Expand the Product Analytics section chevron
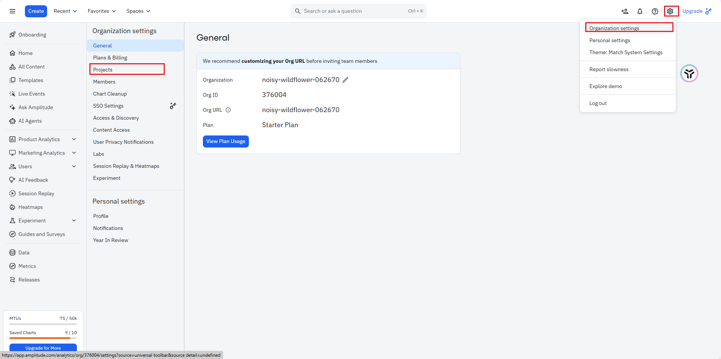The width and height of the screenshot is (721, 359). (x=74, y=139)
